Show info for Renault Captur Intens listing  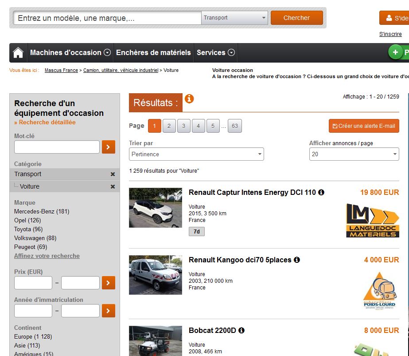point(321,192)
